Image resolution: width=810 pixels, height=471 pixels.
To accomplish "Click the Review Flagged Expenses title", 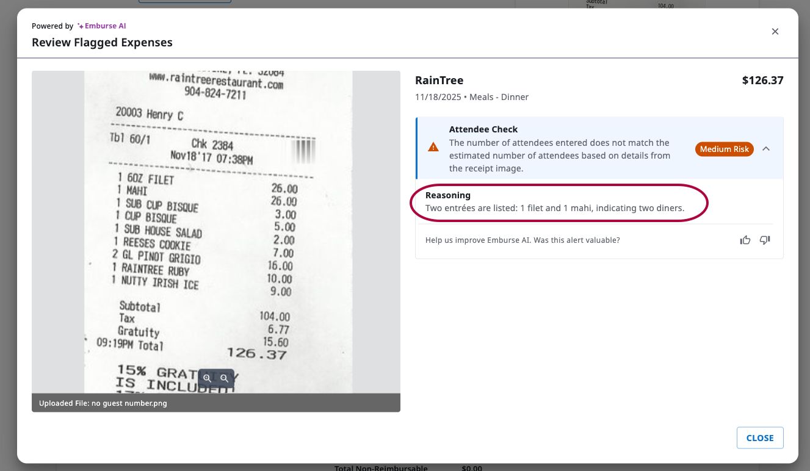I will coord(102,43).
